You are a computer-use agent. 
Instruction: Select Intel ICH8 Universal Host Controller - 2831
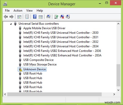(61, 37)
